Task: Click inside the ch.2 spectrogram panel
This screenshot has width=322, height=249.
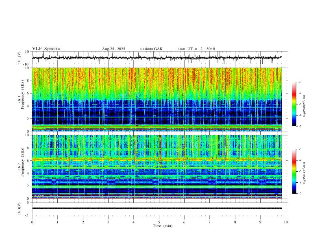Action: [157, 167]
